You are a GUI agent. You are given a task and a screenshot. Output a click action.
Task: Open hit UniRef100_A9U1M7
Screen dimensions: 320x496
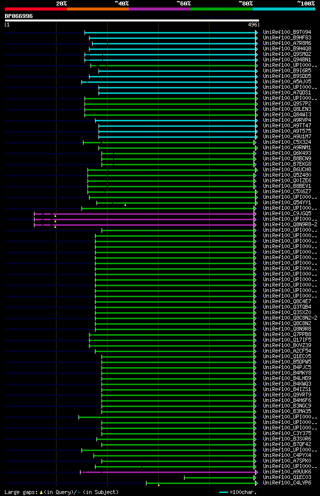click(287, 136)
